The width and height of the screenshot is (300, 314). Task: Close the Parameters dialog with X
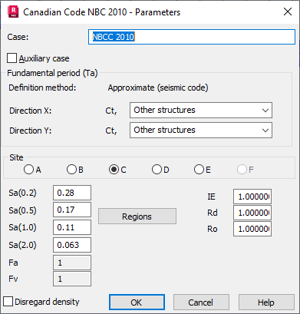[288, 12]
